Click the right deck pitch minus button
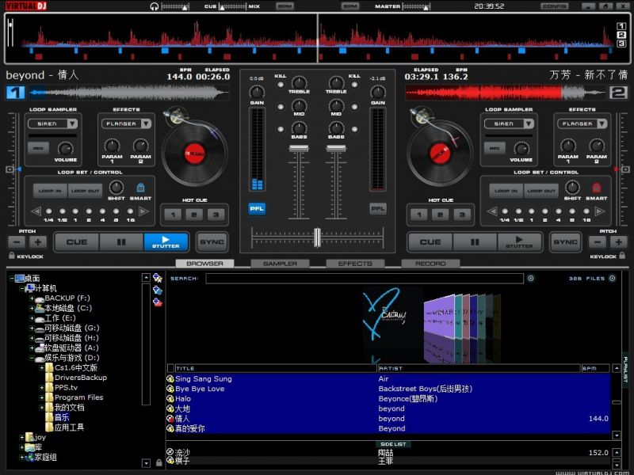This screenshot has width=634, height=475. click(598, 242)
